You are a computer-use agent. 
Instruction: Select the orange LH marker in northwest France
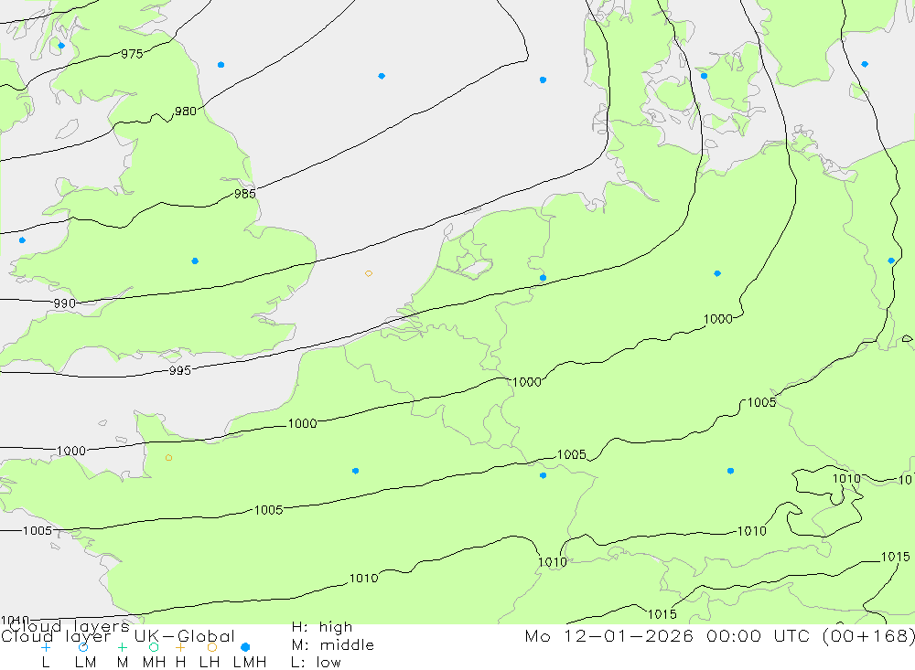(168, 458)
